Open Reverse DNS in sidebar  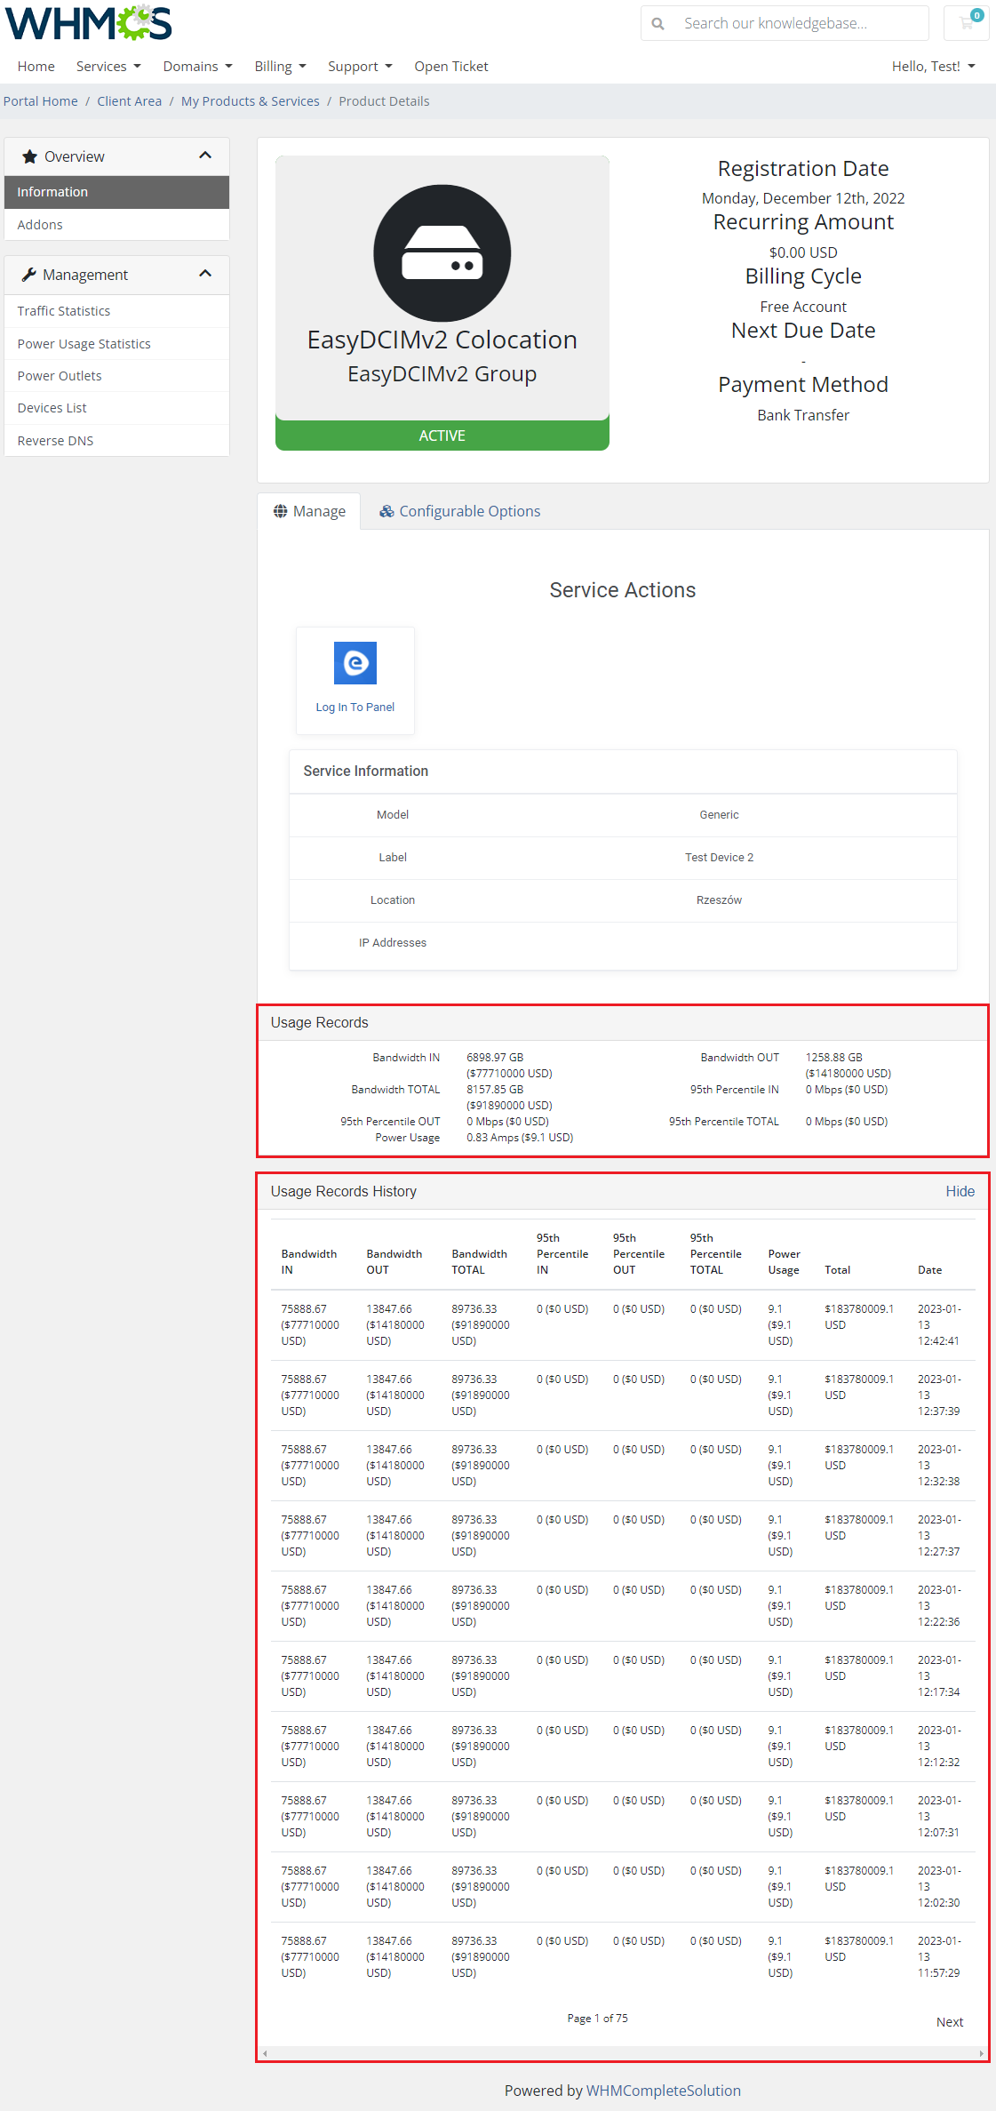point(116,441)
